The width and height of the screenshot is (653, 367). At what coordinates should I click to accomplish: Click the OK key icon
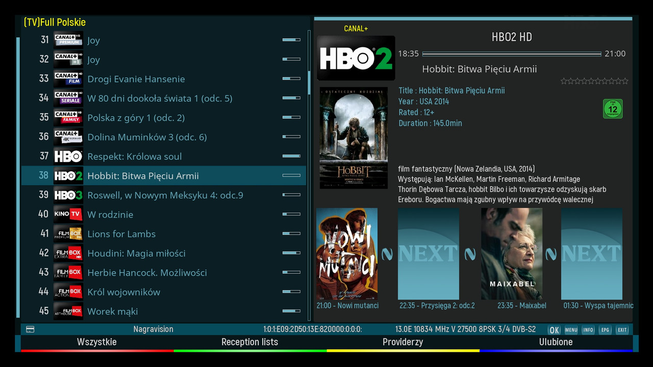point(554,330)
